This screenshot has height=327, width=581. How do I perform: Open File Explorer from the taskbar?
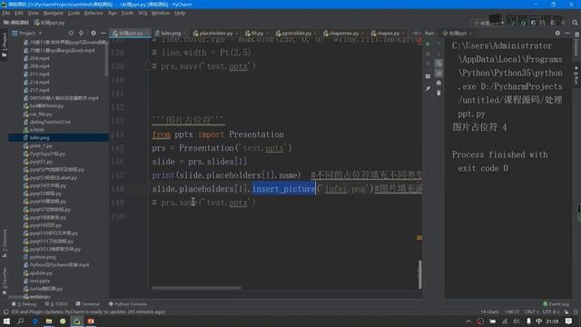pos(48,322)
